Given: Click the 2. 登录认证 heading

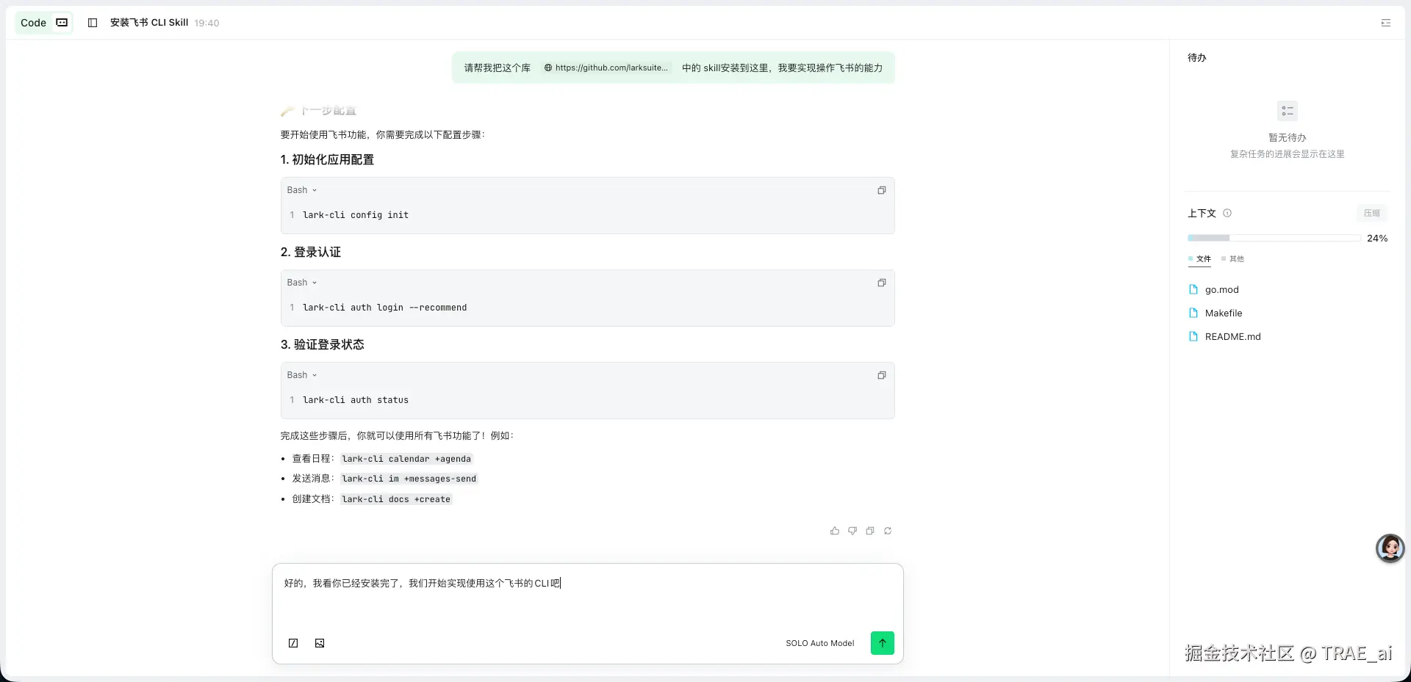Looking at the screenshot, I should click(310, 252).
